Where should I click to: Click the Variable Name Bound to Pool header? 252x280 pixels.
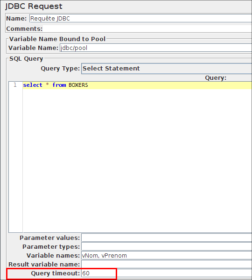pos(57,39)
